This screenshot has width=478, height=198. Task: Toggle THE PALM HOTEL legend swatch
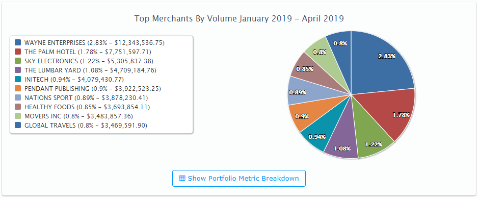(x=18, y=52)
